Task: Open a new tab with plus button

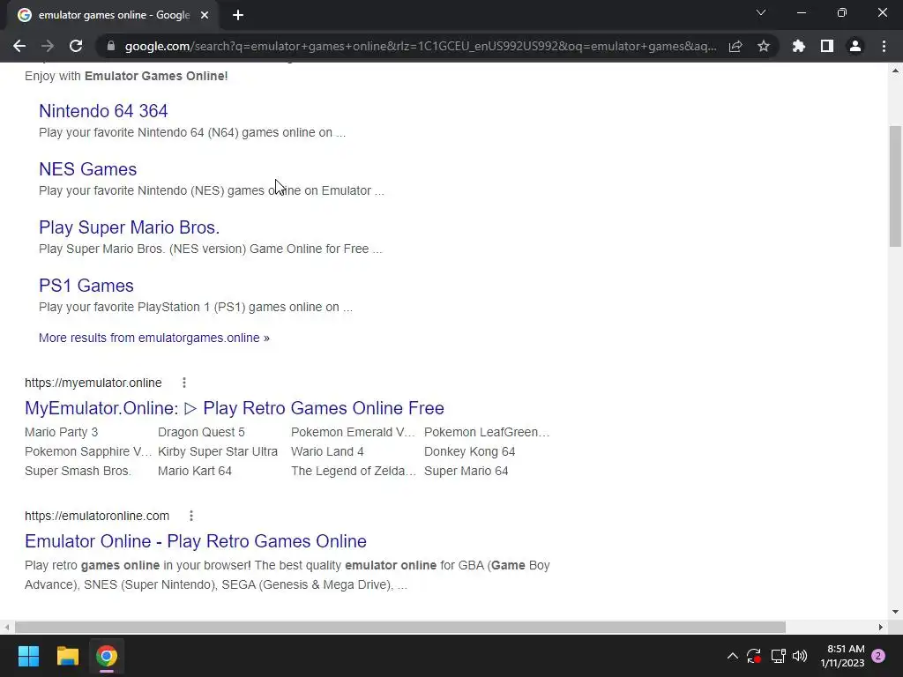Action: click(238, 15)
